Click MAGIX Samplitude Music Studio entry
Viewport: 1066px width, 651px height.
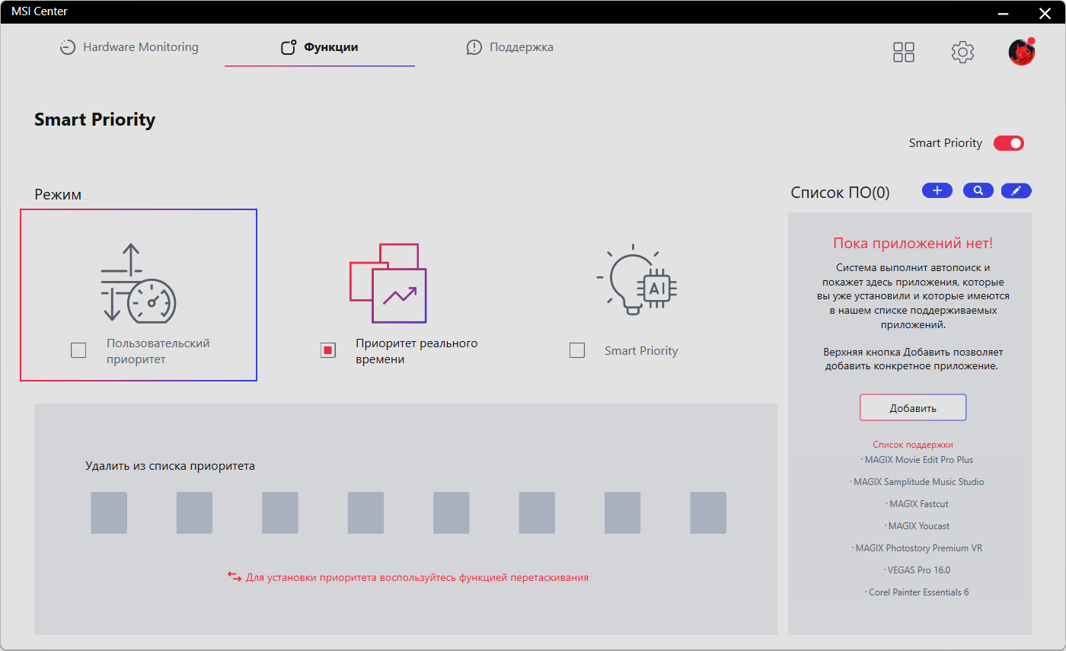click(x=918, y=482)
